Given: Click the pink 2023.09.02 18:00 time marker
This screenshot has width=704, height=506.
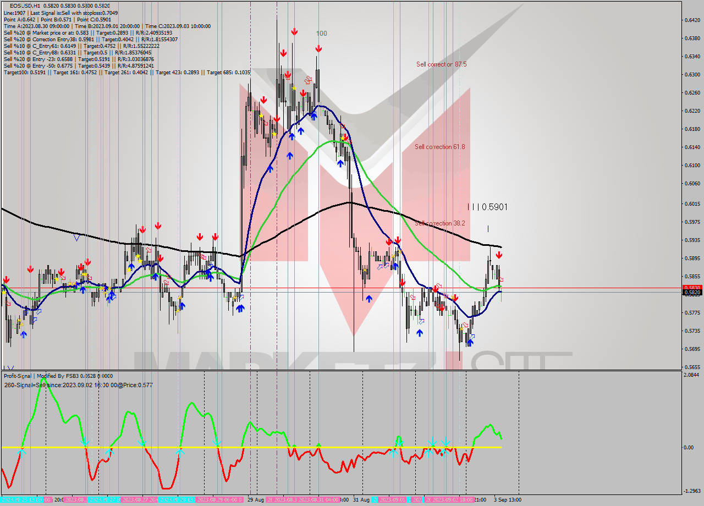Looking at the screenshot, I should (453, 499).
